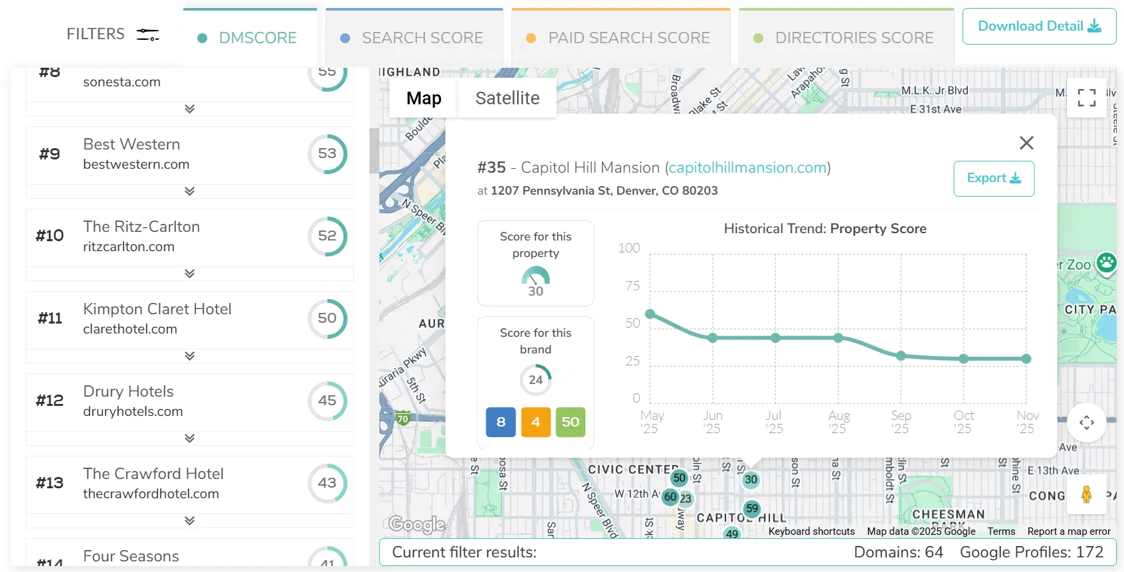The image size is (1124, 572).
Task: Expand The Ritz-Carlton row details
Action: pos(190,274)
